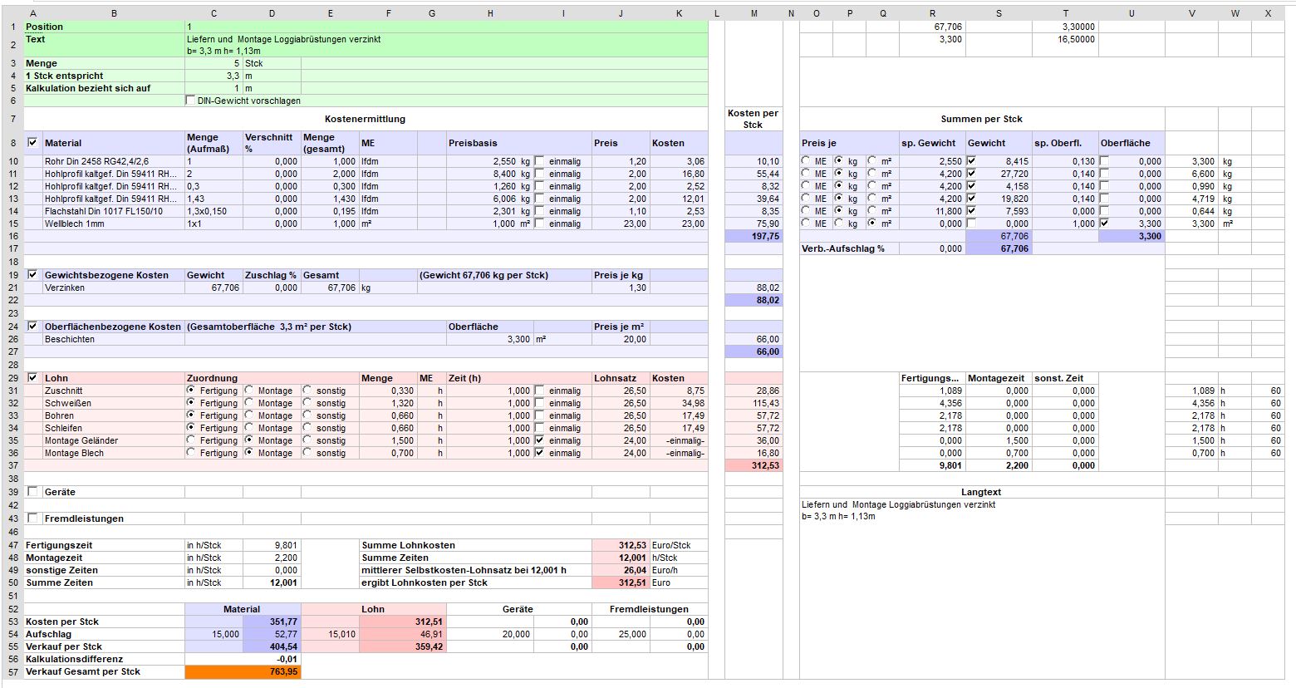This screenshot has width=1296, height=688.
Task: Uncheck einmalig for Montage Geländer
Action: (541, 440)
